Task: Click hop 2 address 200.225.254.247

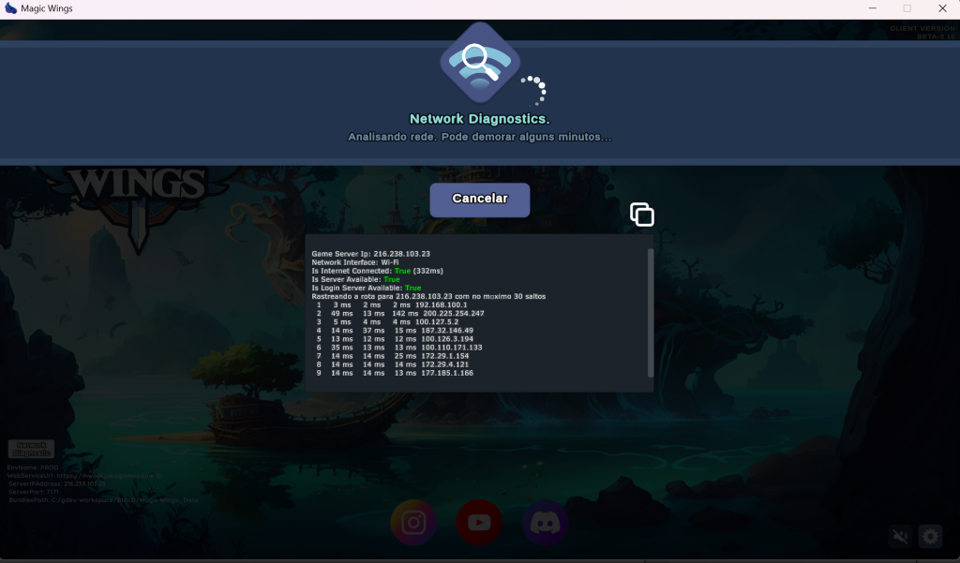Action: [x=454, y=313]
